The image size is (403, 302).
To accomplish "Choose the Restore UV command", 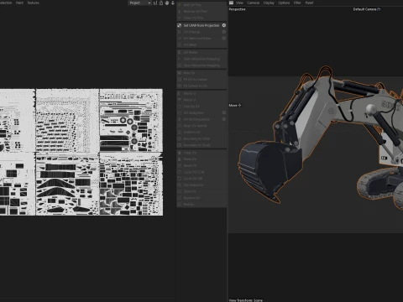I will [x=201, y=198].
